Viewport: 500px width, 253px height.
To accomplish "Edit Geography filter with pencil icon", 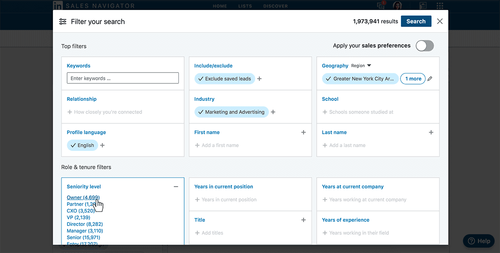I will [430, 78].
